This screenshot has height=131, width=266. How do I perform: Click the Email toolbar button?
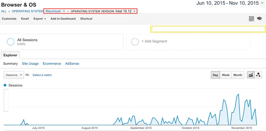pos(25,19)
